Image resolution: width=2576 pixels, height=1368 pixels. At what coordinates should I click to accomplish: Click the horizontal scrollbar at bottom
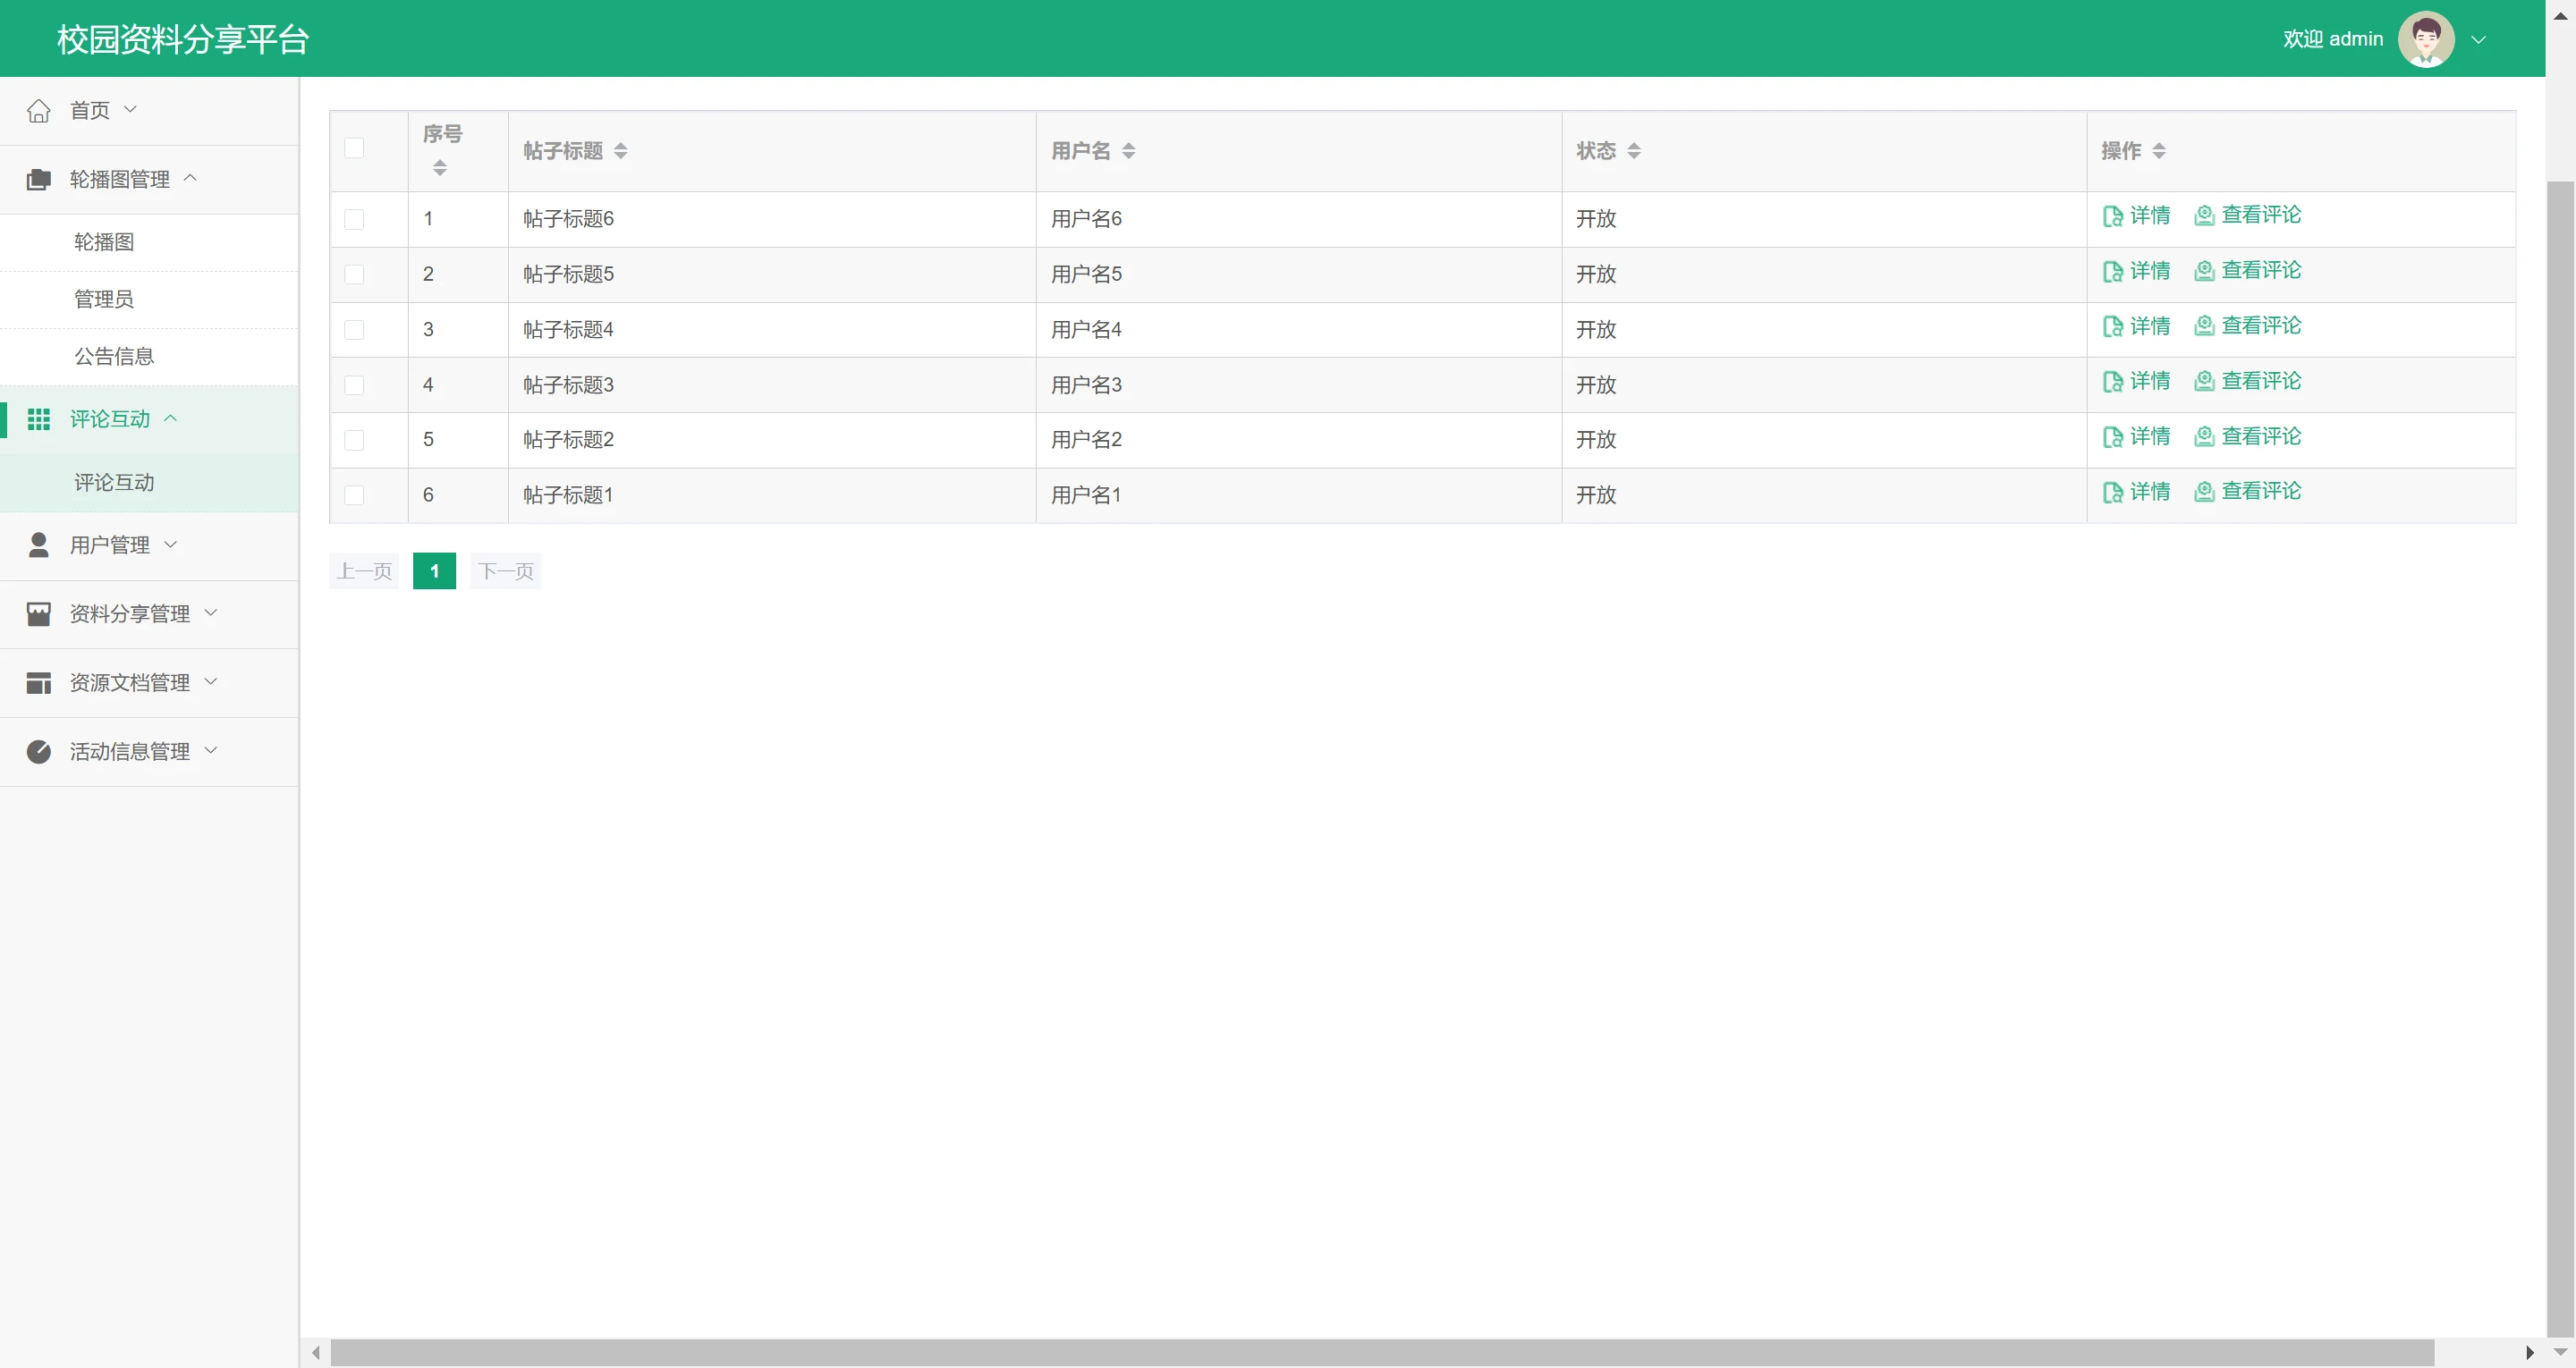point(1380,1352)
